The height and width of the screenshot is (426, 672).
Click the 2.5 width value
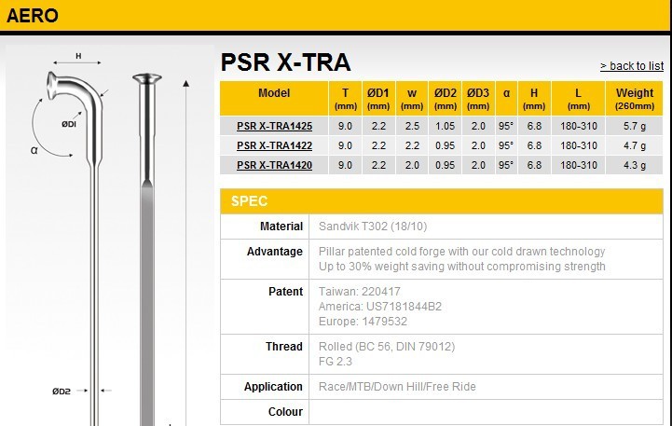[x=412, y=126]
